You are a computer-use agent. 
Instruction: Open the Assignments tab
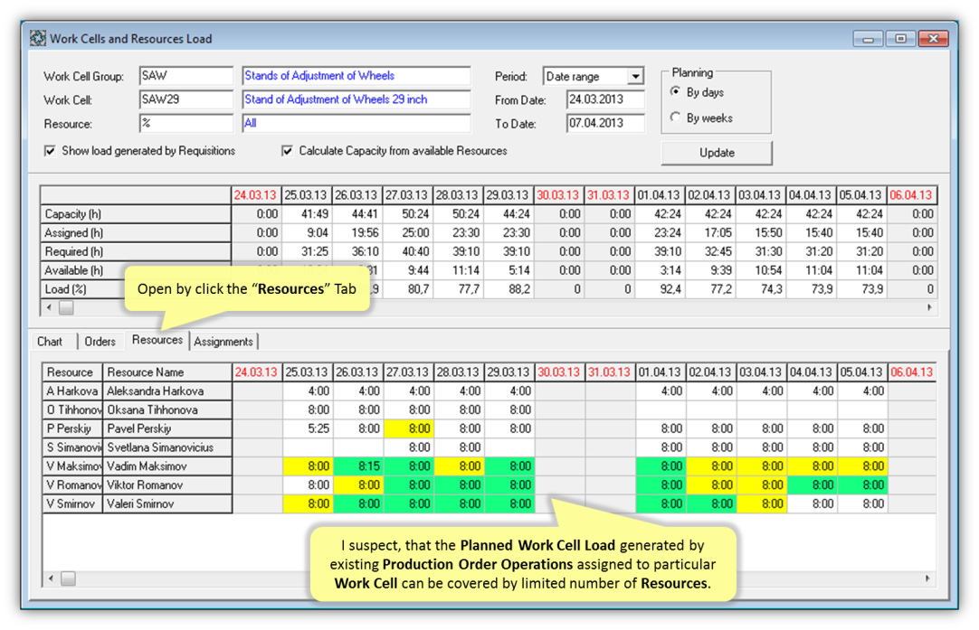pos(223,341)
